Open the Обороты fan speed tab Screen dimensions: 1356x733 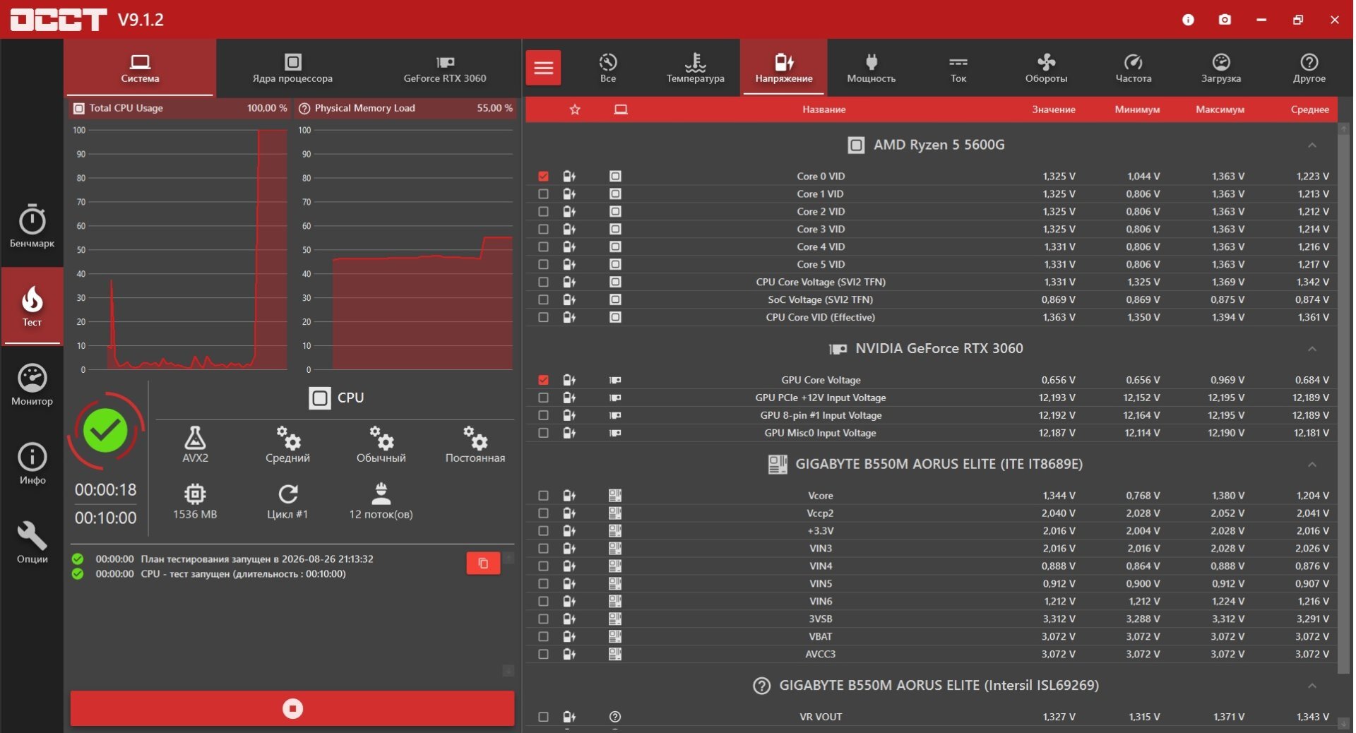click(1046, 68)
